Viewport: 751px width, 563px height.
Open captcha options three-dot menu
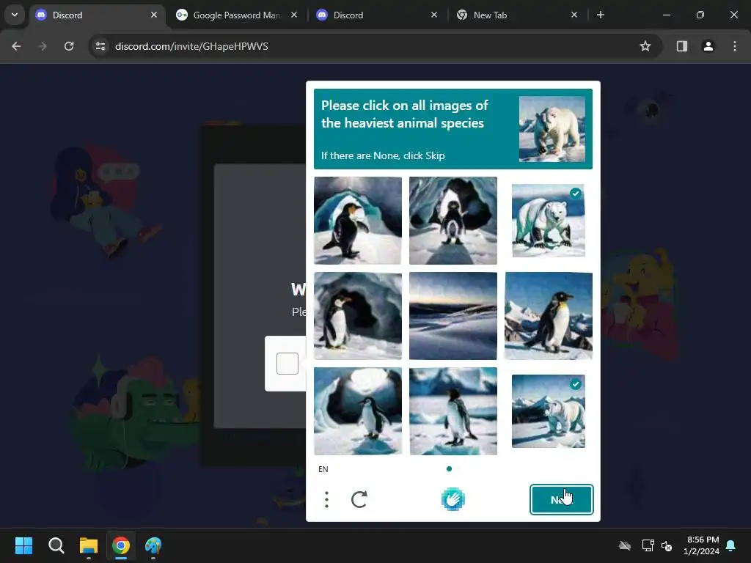pyautogui.click(x=326, y=499)
